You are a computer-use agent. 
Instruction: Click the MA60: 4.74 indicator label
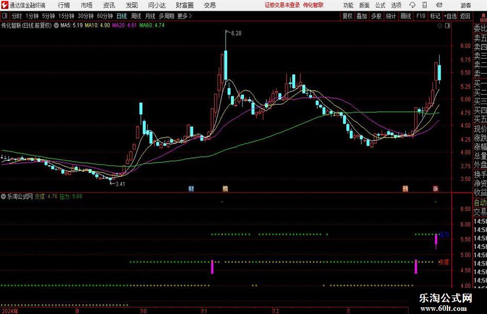pyautogui.click(x=152, y=25)
